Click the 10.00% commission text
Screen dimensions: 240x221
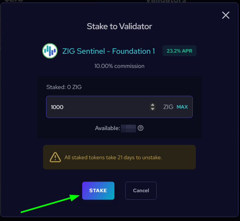[x=119, y=66]
